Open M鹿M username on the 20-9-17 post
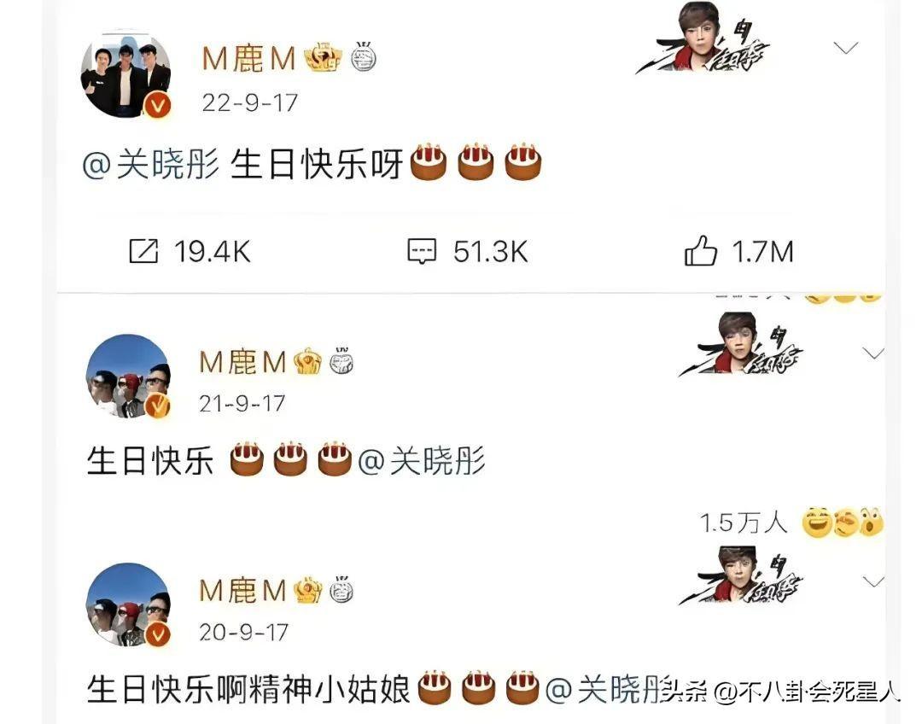This screenshot has width=922, height=724. [242, 591]
